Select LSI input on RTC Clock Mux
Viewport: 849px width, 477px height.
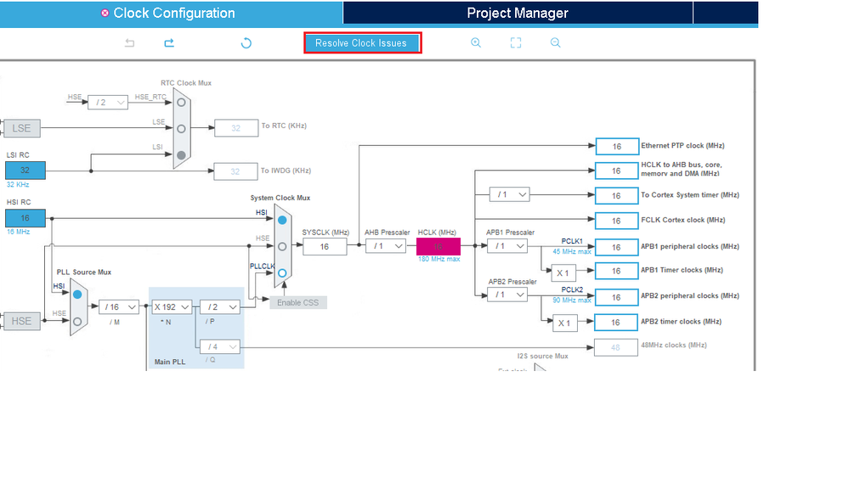click(181, 155)
